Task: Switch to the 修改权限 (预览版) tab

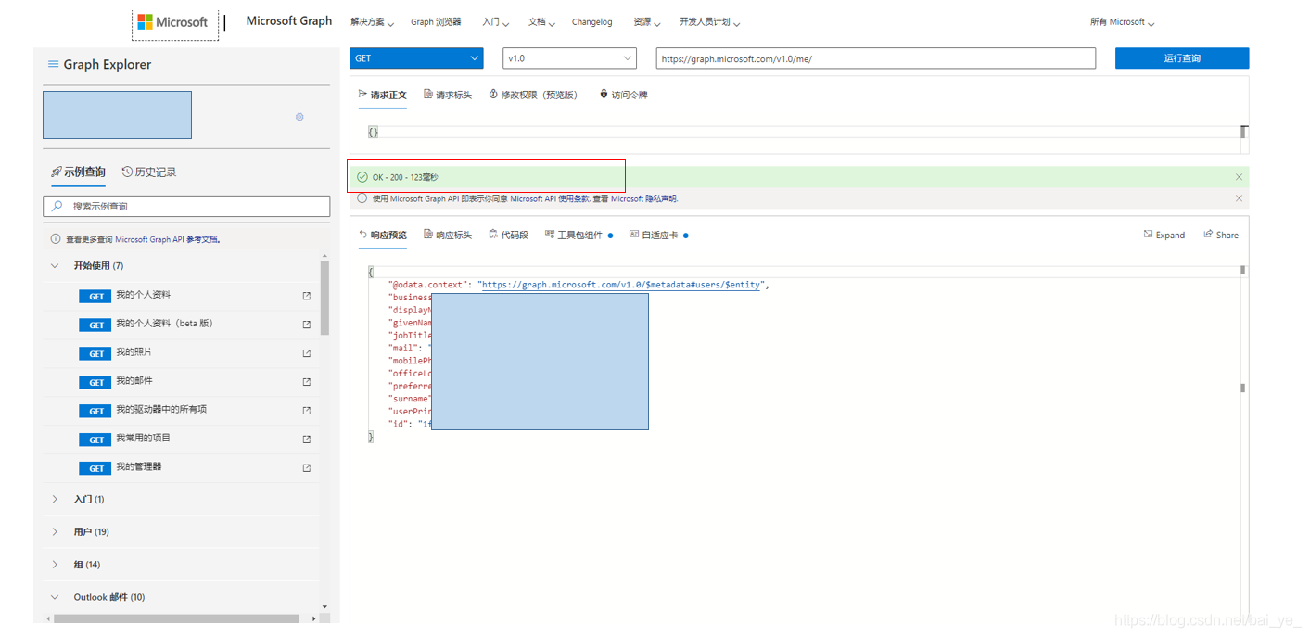Action: (x=533, y=96)
